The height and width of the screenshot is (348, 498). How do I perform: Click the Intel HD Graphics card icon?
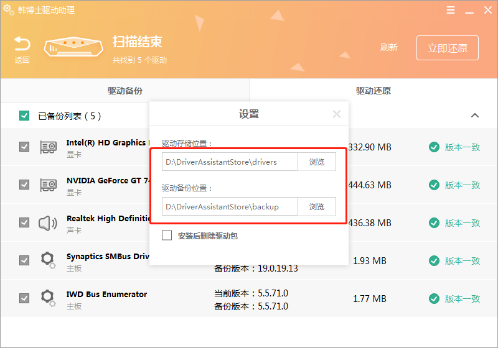(x=49, y=147)
